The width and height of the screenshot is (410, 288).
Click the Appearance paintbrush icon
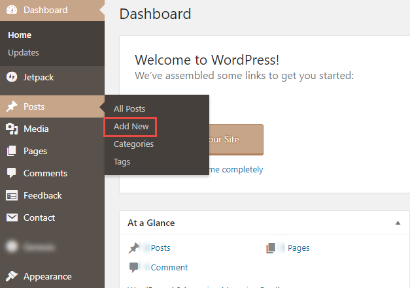coord(12,276)
